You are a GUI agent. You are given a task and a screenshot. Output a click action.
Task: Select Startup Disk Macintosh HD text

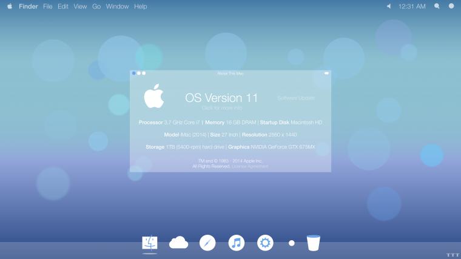(291, 123)
